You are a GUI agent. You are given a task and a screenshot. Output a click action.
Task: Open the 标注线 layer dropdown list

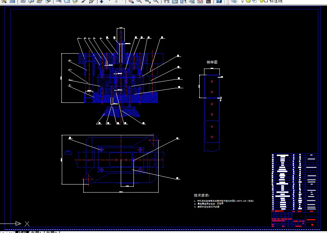click(276, 1)
